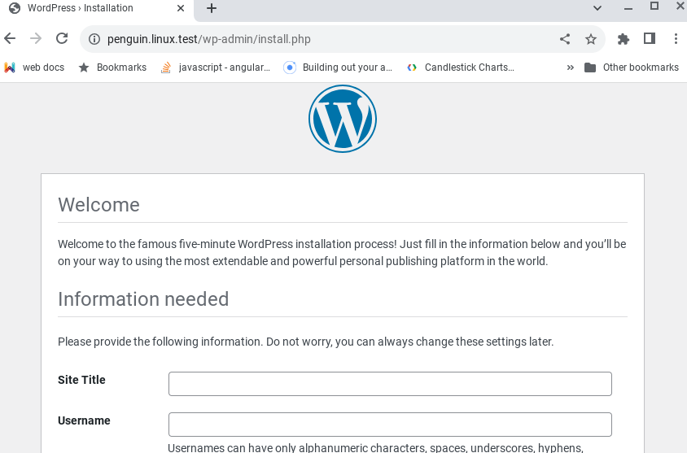Click the forward navigation arrow
Screen dimensions: 687x453
36,39
